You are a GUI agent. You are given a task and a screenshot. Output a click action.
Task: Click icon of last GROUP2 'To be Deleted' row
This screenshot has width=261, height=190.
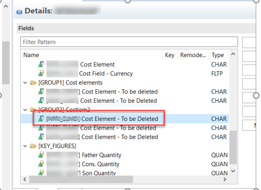point(41,137)
